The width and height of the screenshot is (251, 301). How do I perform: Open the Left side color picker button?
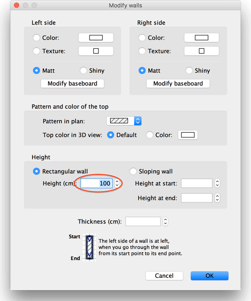coord(96,38)
